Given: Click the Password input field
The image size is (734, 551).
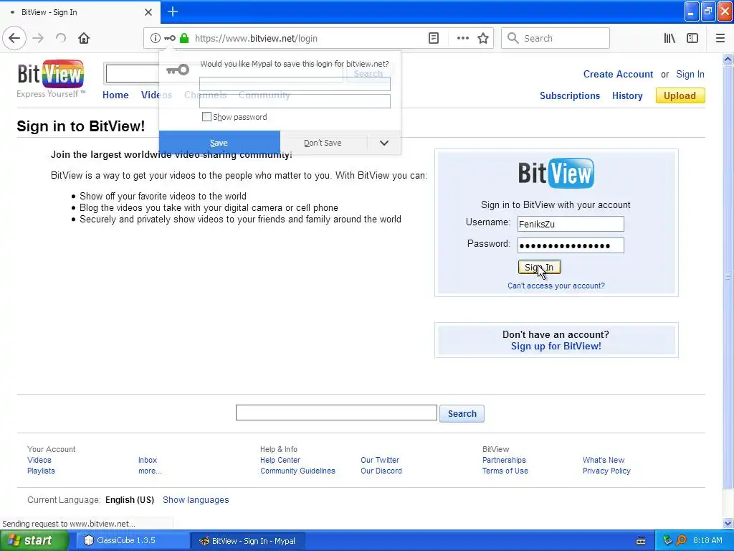Looking at the screenshot, I should 571,245.
